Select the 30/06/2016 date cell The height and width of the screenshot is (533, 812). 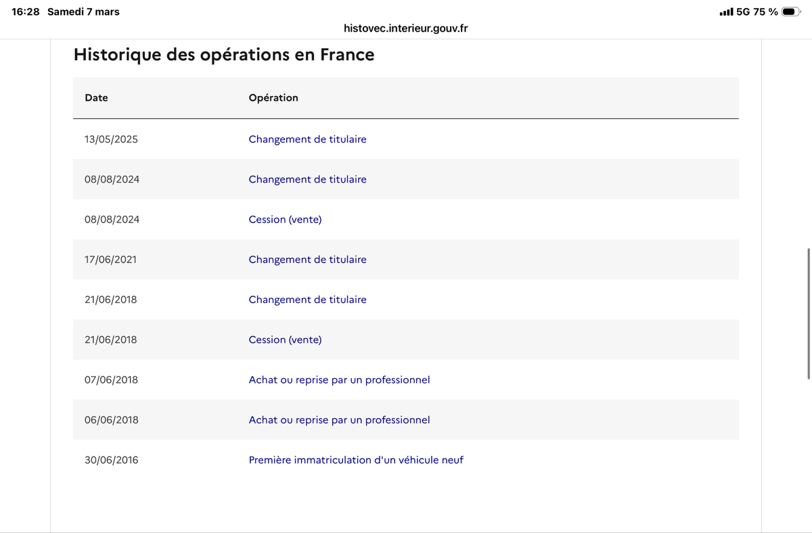tap(111, 460)
